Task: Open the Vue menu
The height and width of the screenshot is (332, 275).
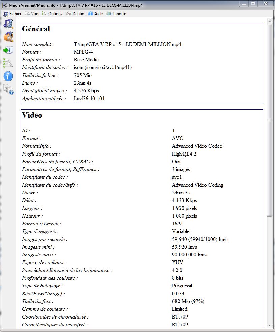Action: (x=31, y=14)
